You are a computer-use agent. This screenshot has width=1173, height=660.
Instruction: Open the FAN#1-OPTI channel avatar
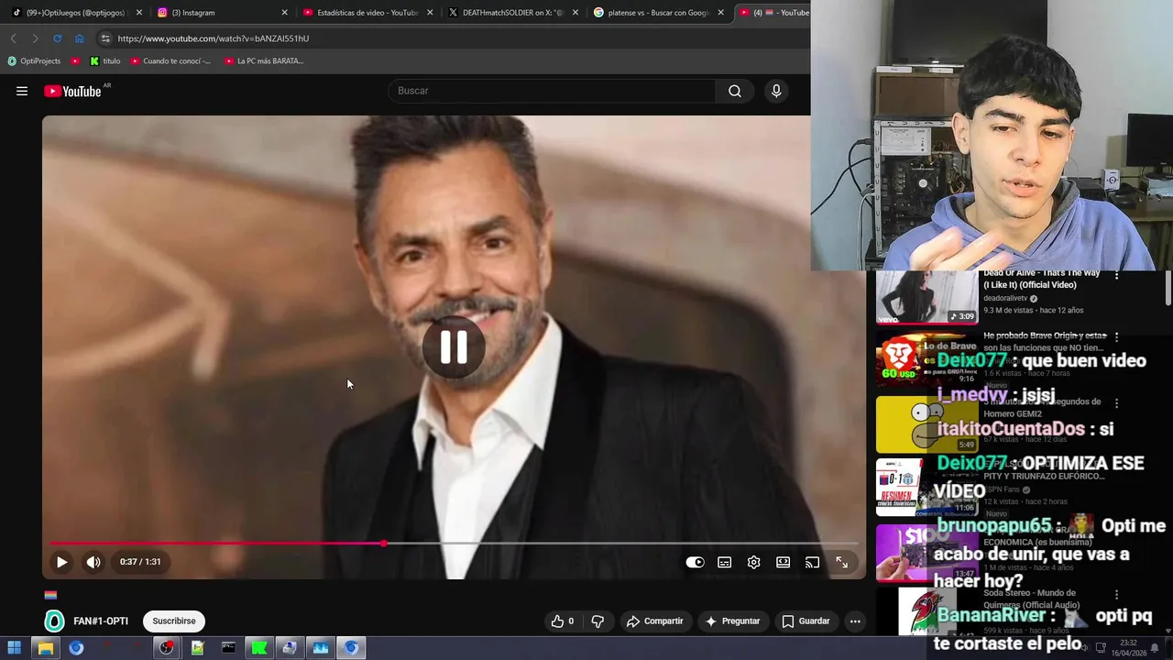[55, 621]
